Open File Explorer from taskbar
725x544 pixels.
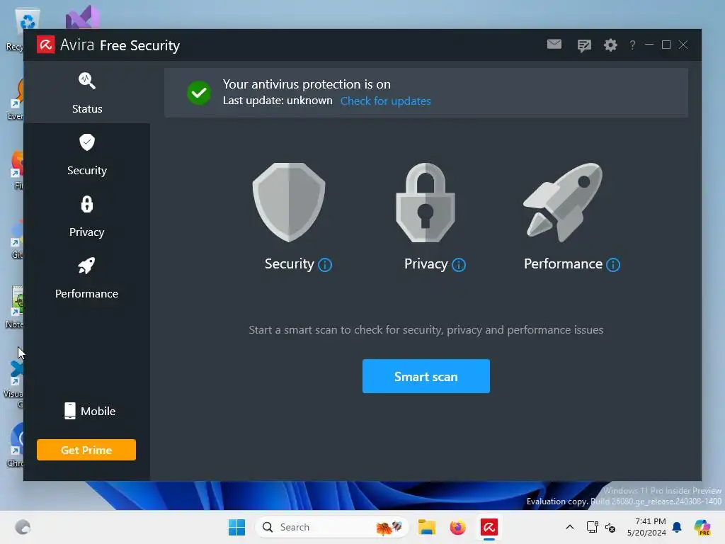click(x=426, y=527)
